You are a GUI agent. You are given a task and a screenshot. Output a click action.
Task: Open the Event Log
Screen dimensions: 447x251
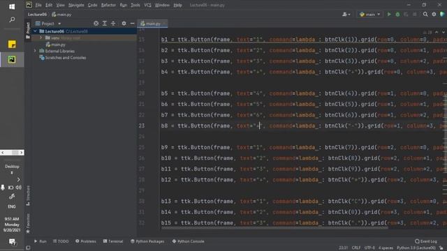pos(426,241)
